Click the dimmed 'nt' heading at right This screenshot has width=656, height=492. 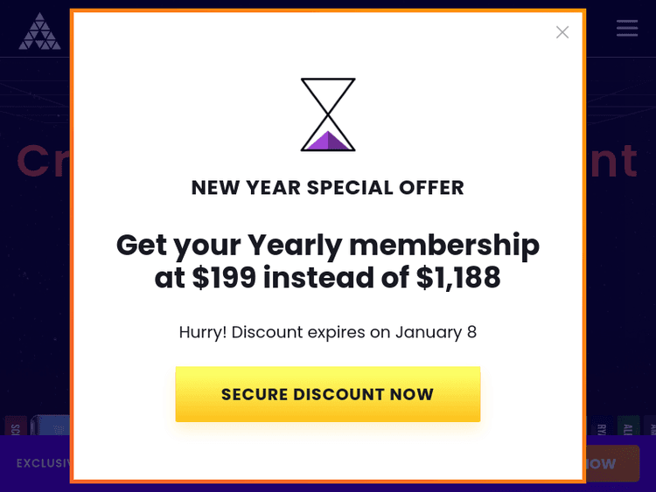click(x=612, y=161)
